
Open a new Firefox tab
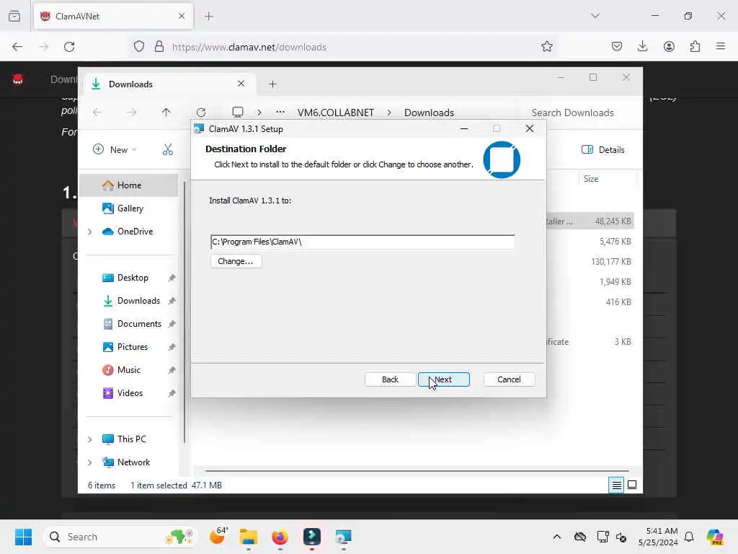[209, 16]
